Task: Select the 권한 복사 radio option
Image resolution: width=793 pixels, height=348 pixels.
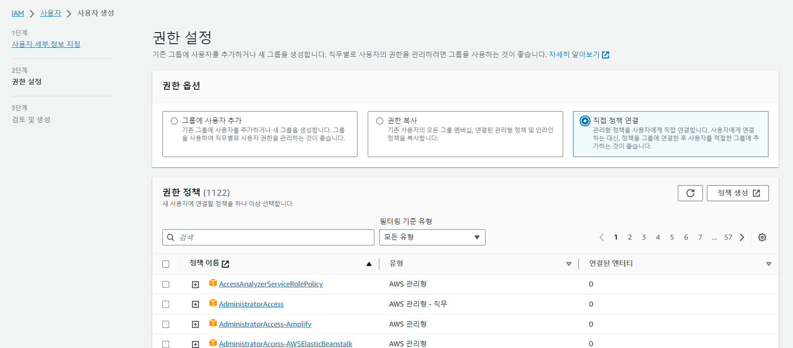Action: [x=380, y=121]
